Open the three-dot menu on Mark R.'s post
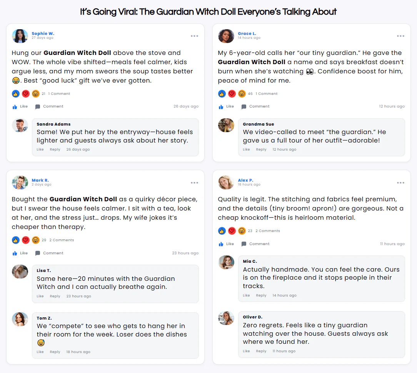This screenshot has height=373, width=417. pos(194,183)
